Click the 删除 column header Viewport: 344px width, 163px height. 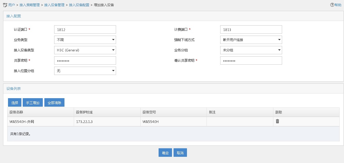point(306,112)
